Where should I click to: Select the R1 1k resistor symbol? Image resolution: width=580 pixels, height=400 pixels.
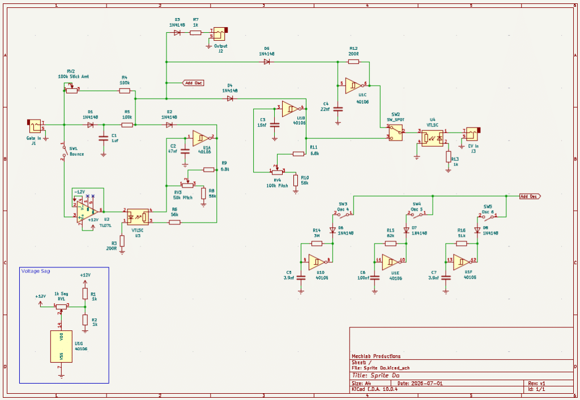[x=85, y=294]
